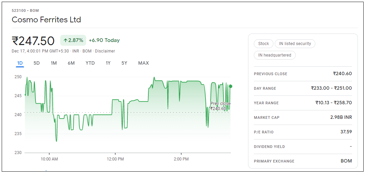Click the IN headquartered chip
The width and height of the screenshot is (365, 173).
tap(275, 55)
